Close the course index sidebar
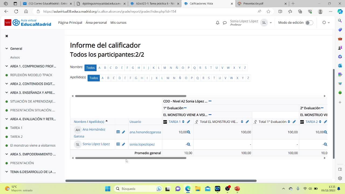This screenshot has height=194, width=345. click(7, 36)
